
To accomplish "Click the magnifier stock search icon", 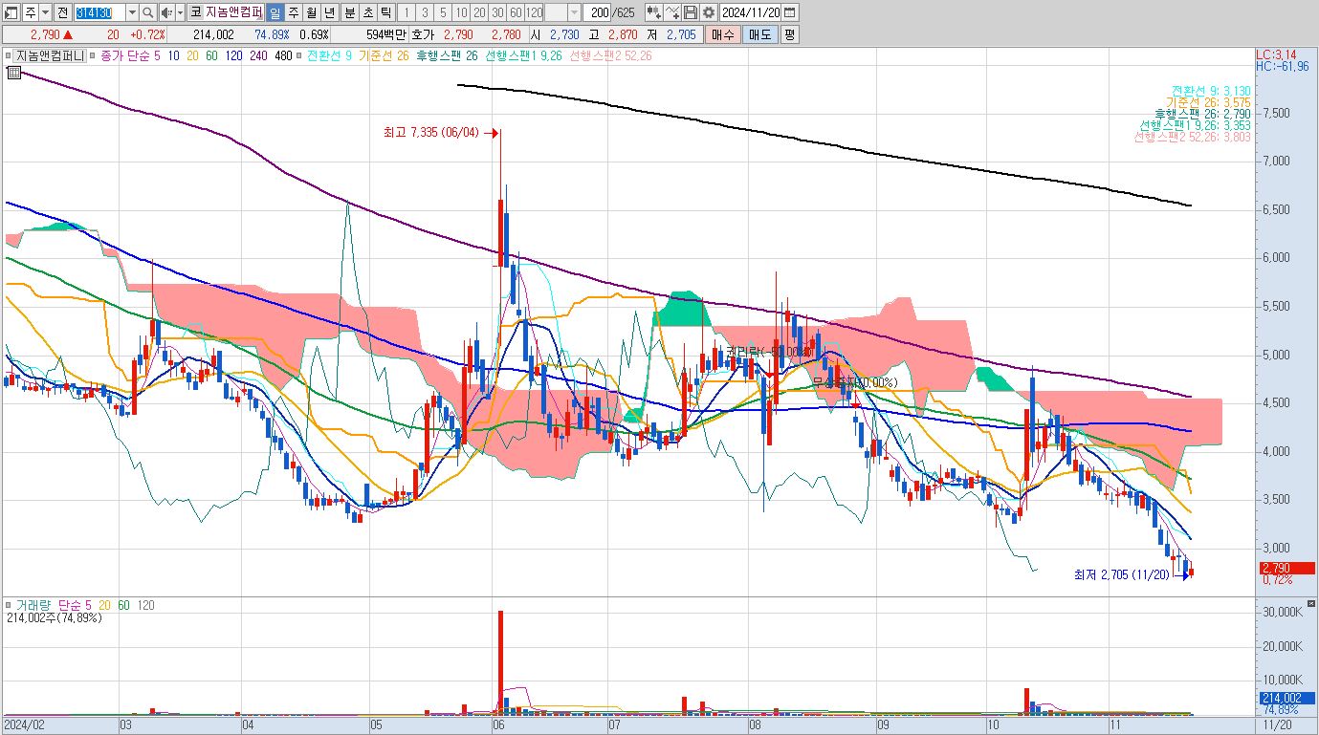I will tap(148, 12).
